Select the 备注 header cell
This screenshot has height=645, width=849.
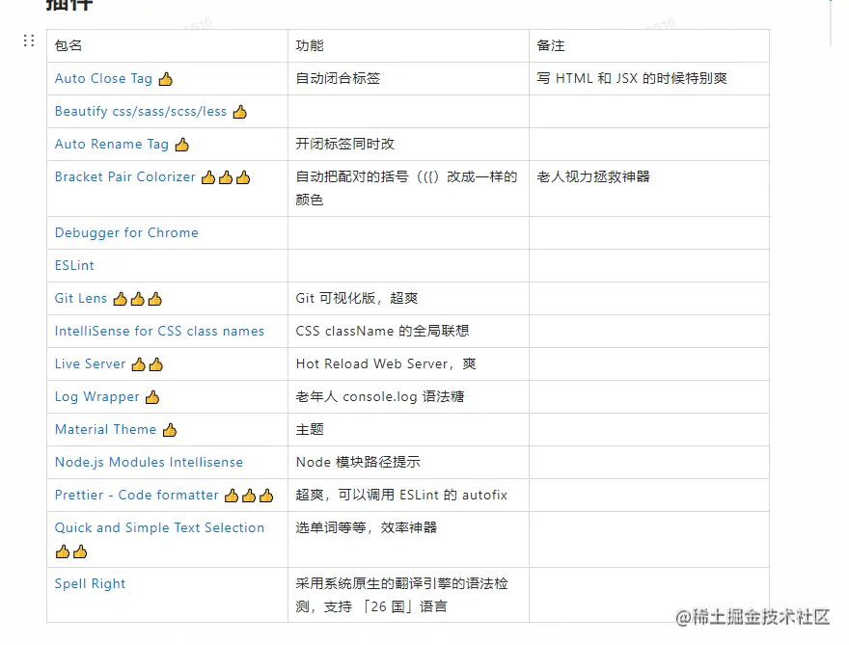click(x=649, y=46)
